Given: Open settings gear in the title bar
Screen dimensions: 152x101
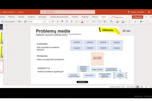Looking at the screenshot, I should point(149,12).
